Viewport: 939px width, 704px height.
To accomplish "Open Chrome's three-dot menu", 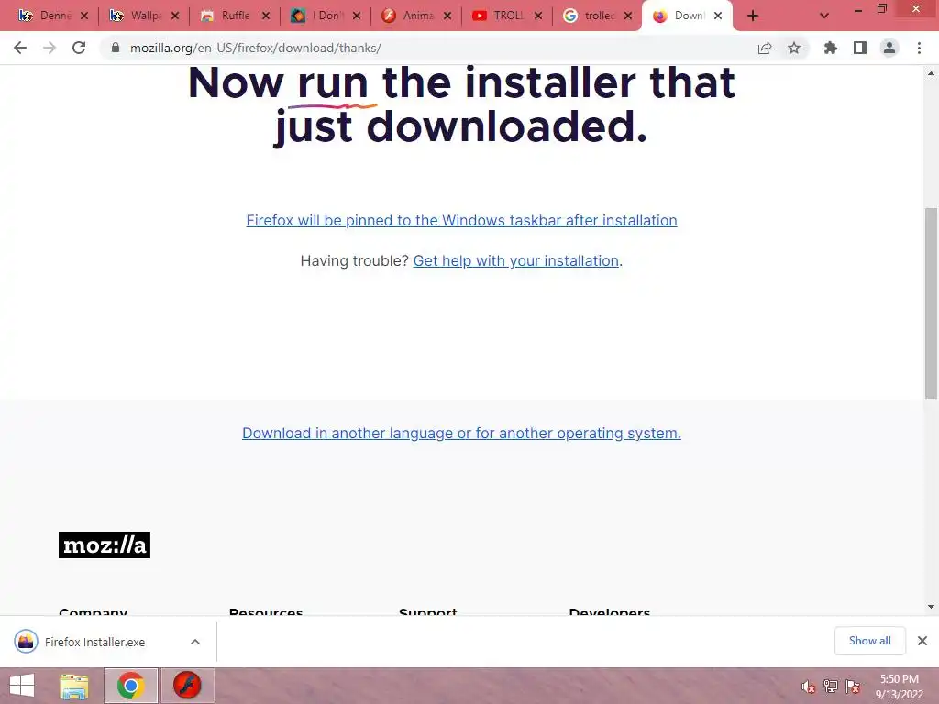I will (x=919, y=48).
